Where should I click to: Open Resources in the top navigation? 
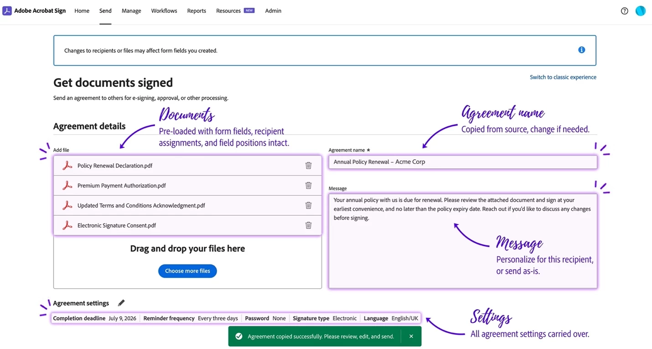click(228, 11)
